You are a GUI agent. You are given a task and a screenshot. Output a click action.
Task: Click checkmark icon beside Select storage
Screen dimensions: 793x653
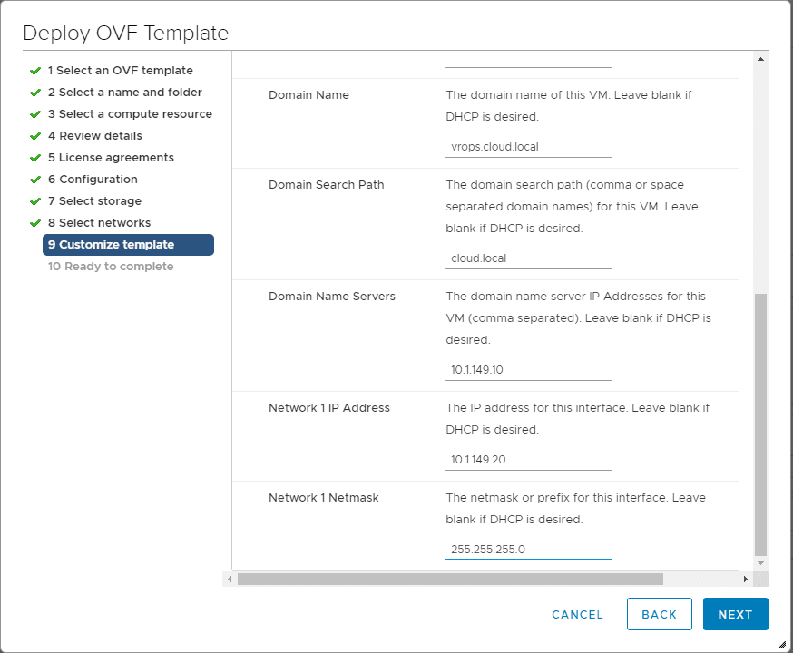pyautogui.click(x=35, y=201)
